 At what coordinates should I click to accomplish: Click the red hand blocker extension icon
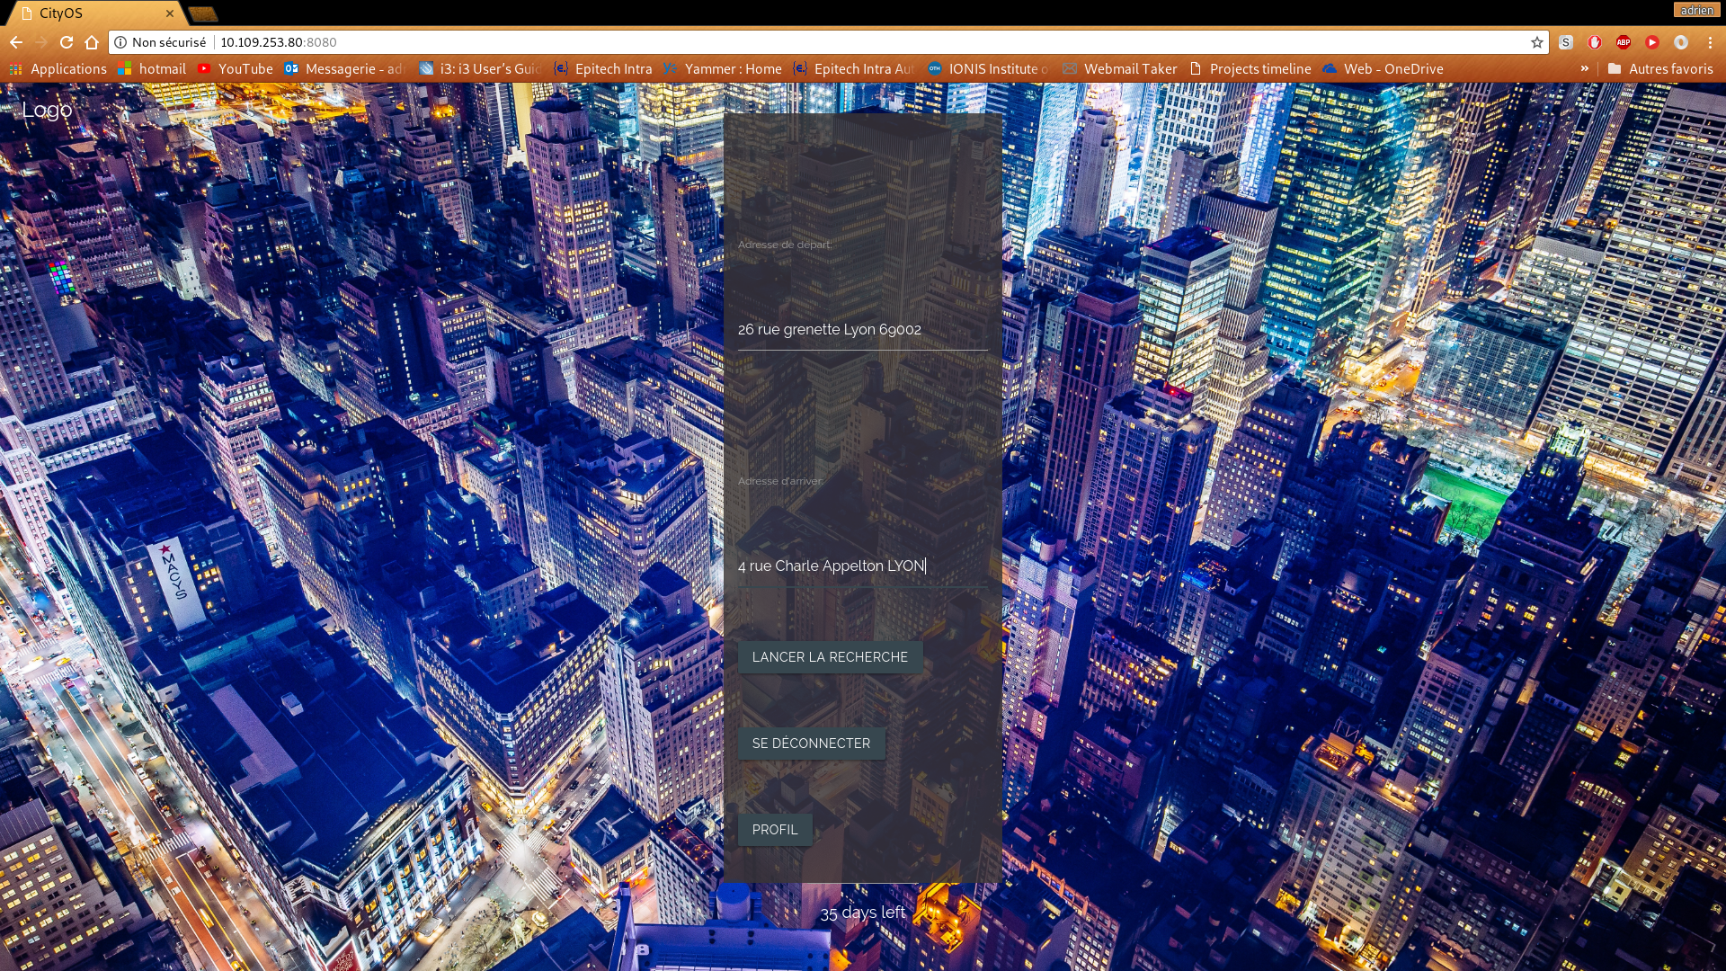[x=1594, y=42]
